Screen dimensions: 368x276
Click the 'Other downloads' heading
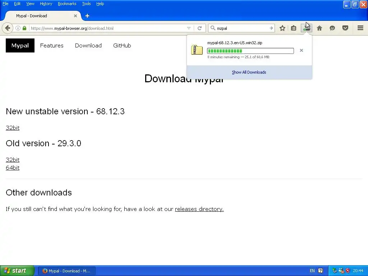(39, 193)
